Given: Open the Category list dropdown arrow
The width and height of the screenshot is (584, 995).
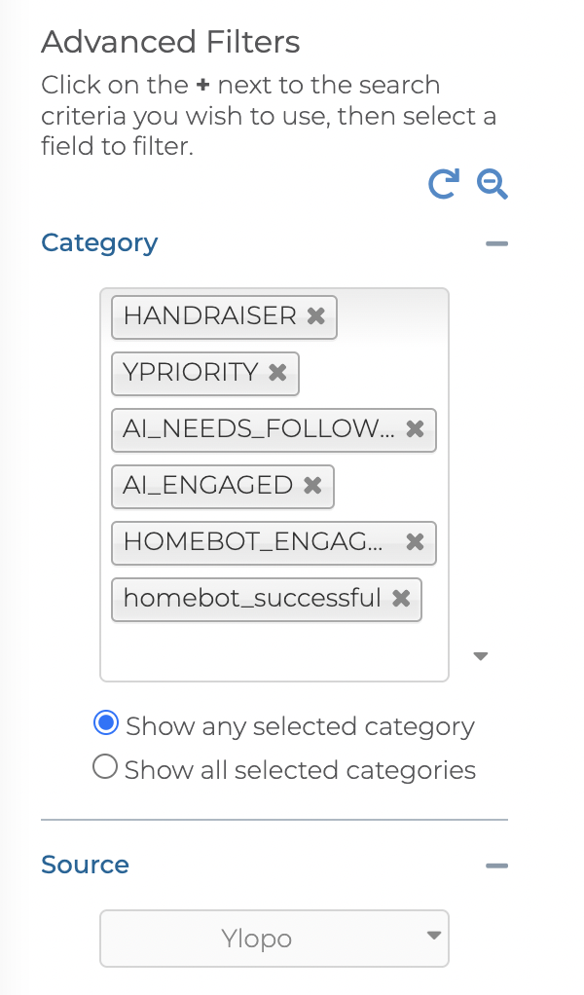Looking at the screenshot, I should click(479, 656).
